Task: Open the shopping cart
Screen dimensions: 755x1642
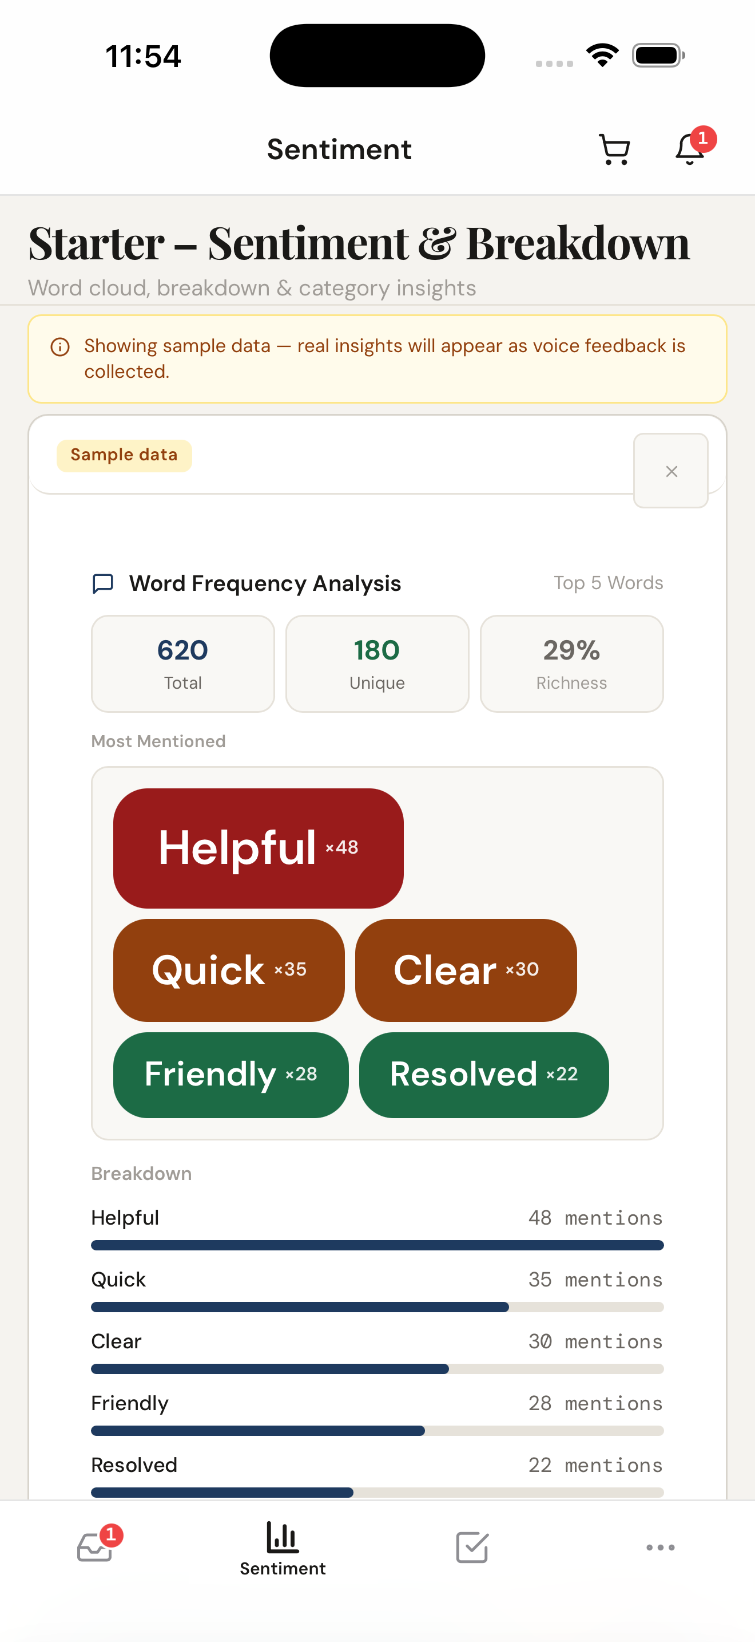Action: point(614,150)
